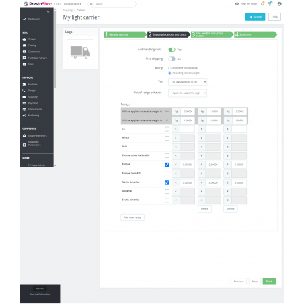Screen dimensions: 304x304
Task: Expand the Quick Access menu
Action: [73, 4]
